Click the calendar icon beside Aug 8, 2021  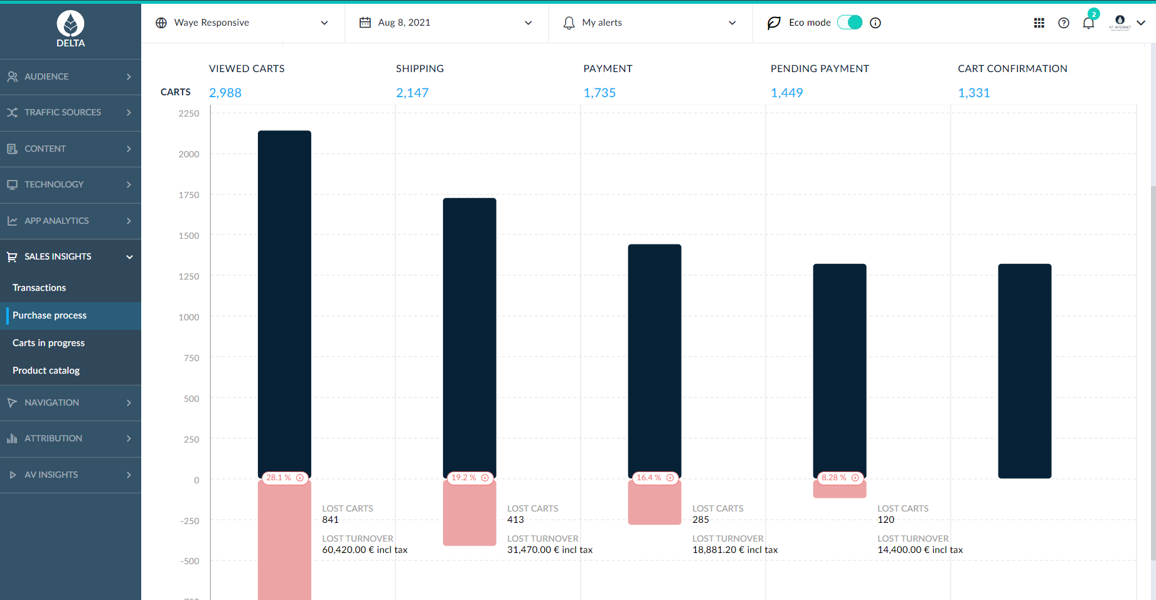[365, 23]
